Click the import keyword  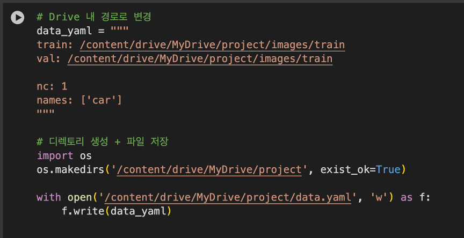pos(55,156)
